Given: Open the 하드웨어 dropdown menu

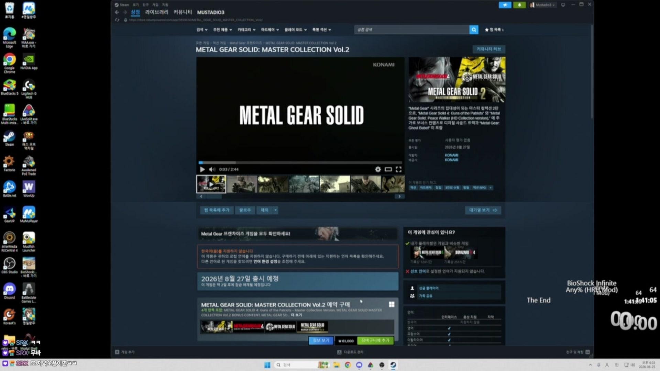Looking at the screenshot, I should tap(270, 30).
